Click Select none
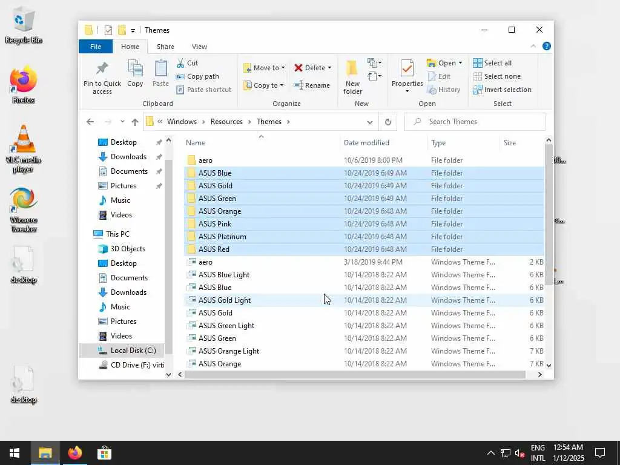 [x=496, y=76]
